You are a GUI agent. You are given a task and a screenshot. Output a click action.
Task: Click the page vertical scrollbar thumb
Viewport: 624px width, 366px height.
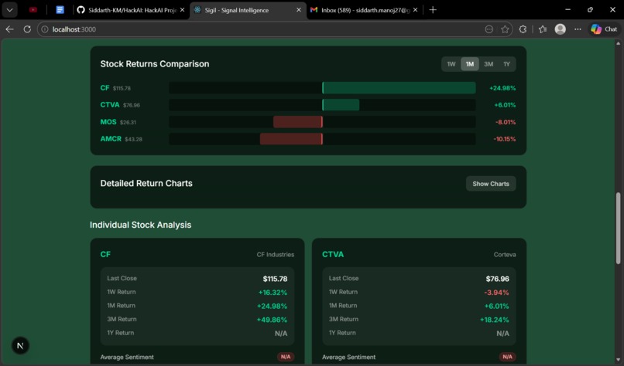click(618, 229)
